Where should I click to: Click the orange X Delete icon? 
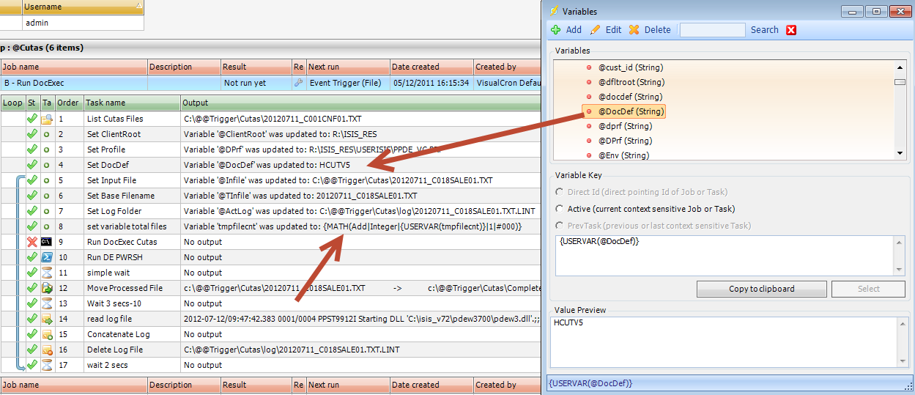(x=634, y=30)
